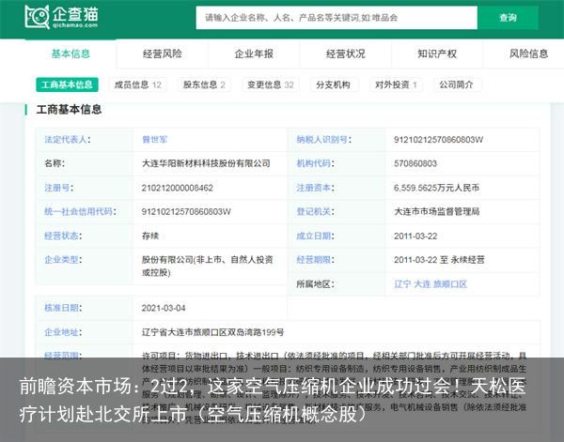
Task: Click address 辽宁省大连市旅顺口区双岛湾路199号
Action: coord(212,332)
